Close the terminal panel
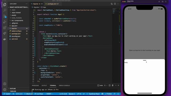Image resolution: width=171 pixels, height=96 pixels. point(119,85)
